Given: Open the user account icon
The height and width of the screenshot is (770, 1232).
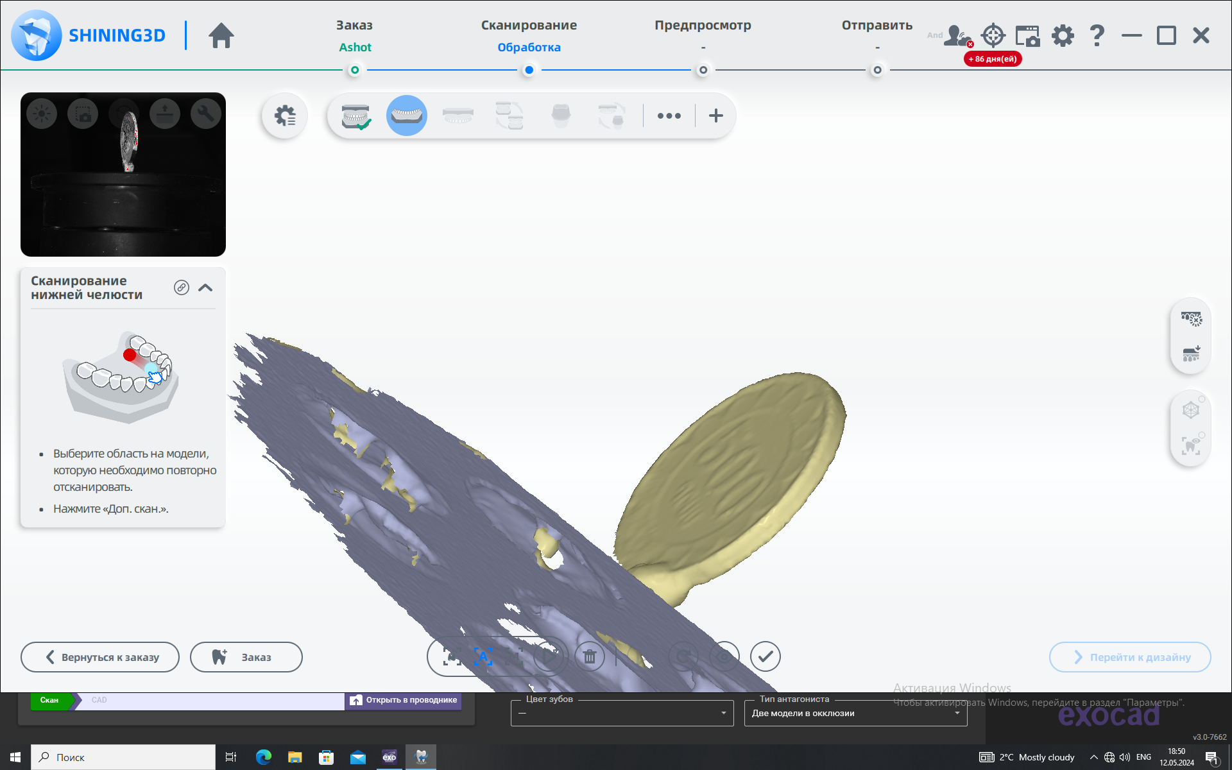Looking at the screenshot, I should pyautogui.click(x=957, y=35).
